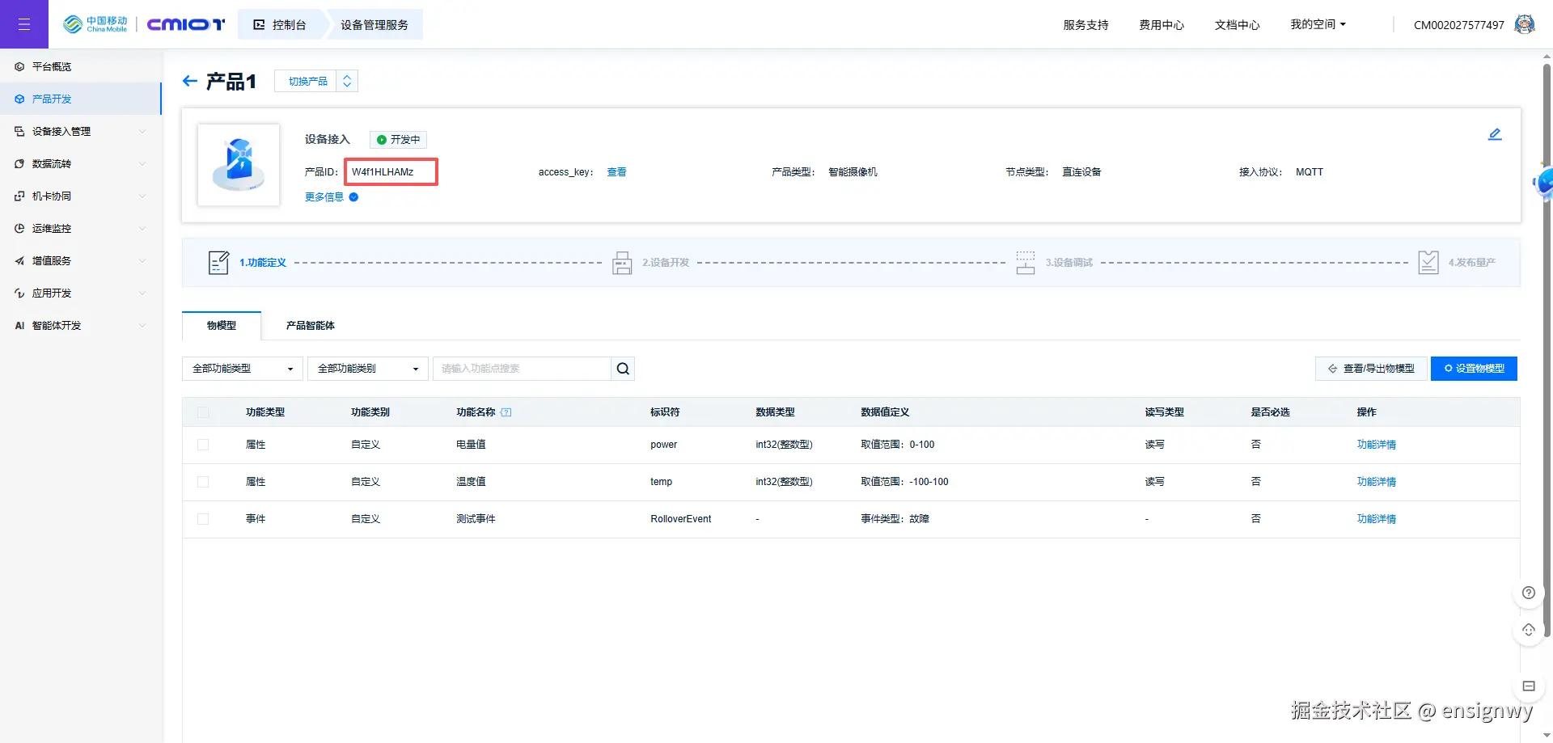Click the 功能定义 step icon
This screenshot has width=1553, height=743.
click(218, 263)
